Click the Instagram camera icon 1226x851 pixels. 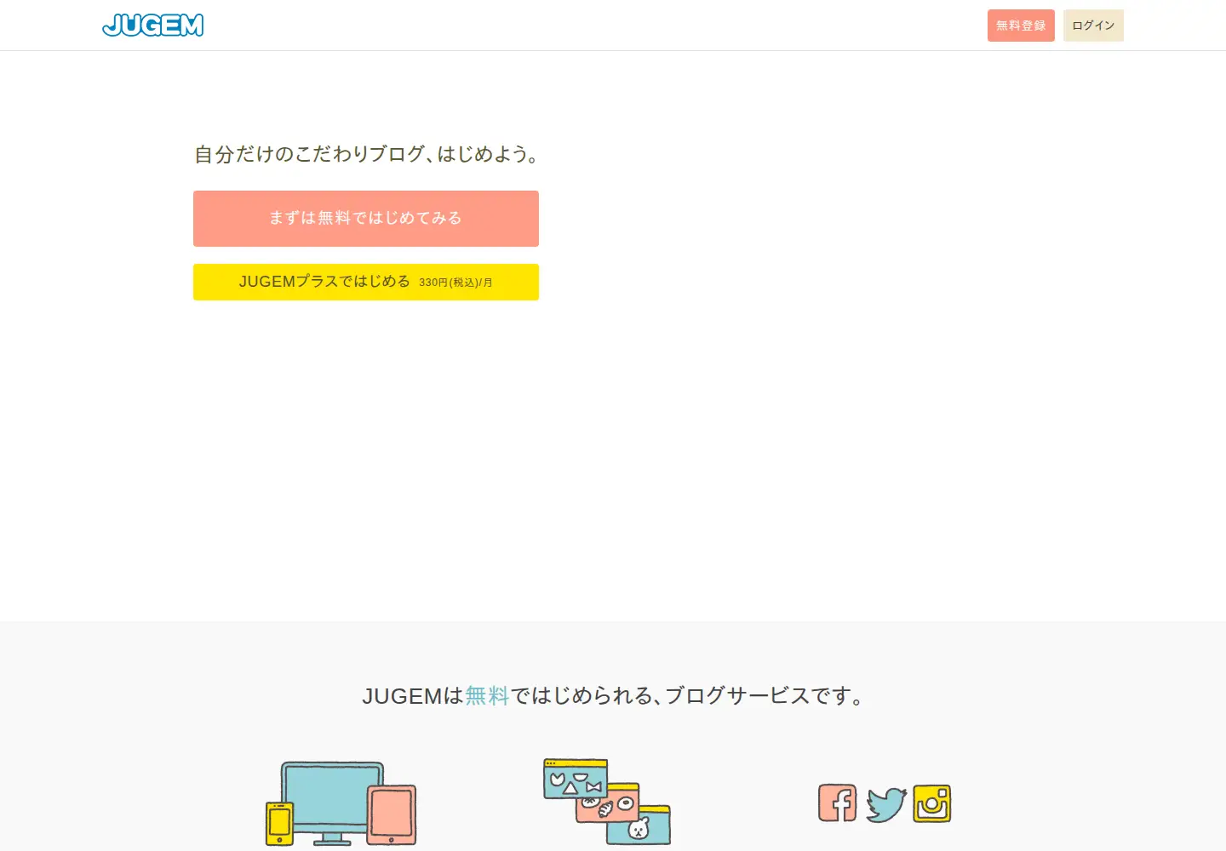click(x=932, y=803)
